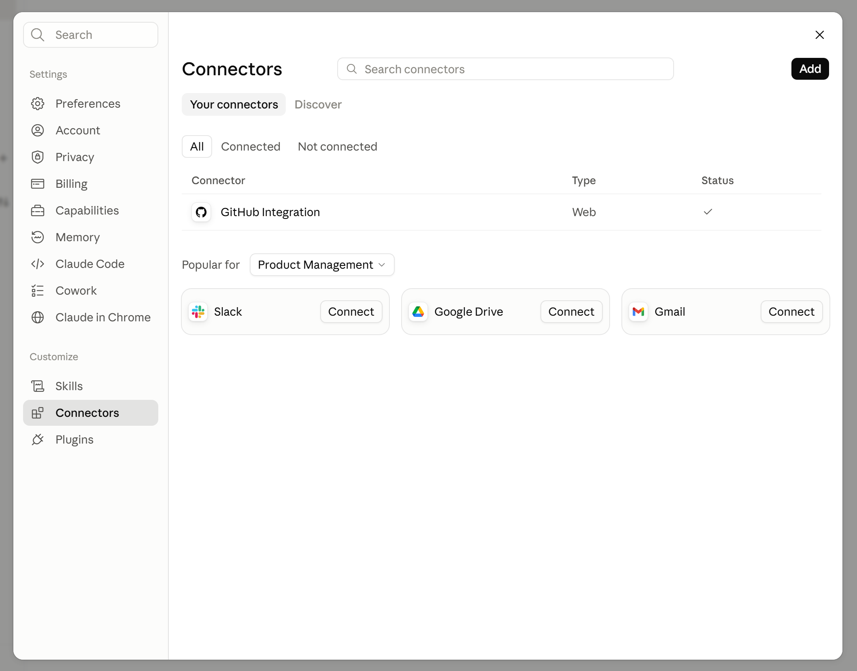
Task: Click the Add connector button
Action: (x=810, y=69)
